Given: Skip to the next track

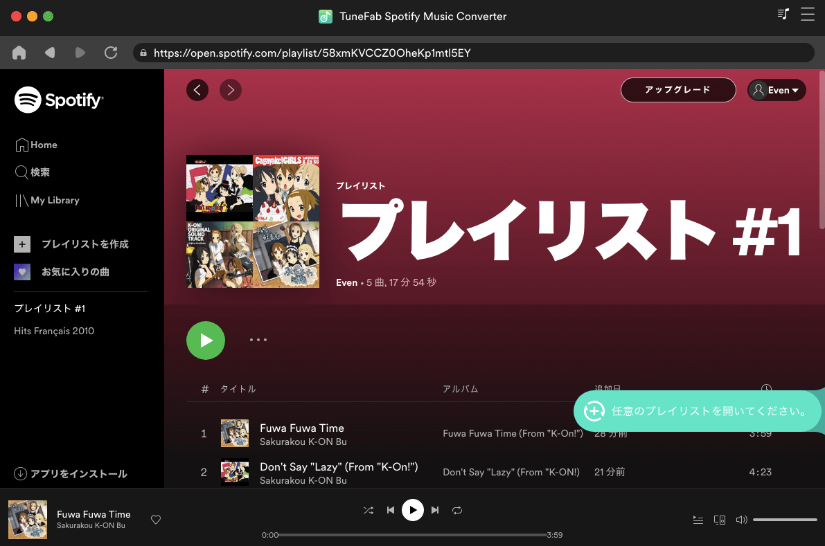Looking at the screenshot, I should [435, 510].
